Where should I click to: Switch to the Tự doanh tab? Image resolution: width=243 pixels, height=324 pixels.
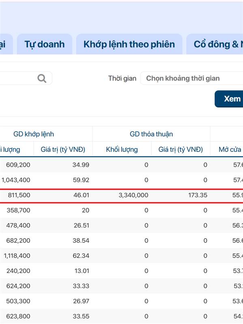pos(45,44)
